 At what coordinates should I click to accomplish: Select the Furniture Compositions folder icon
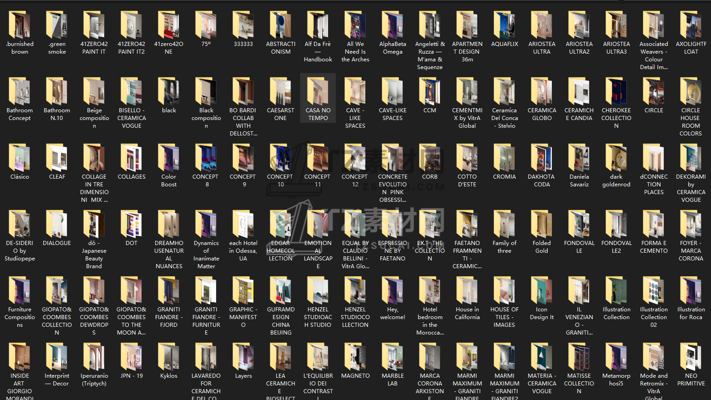[x=20, y=290]
